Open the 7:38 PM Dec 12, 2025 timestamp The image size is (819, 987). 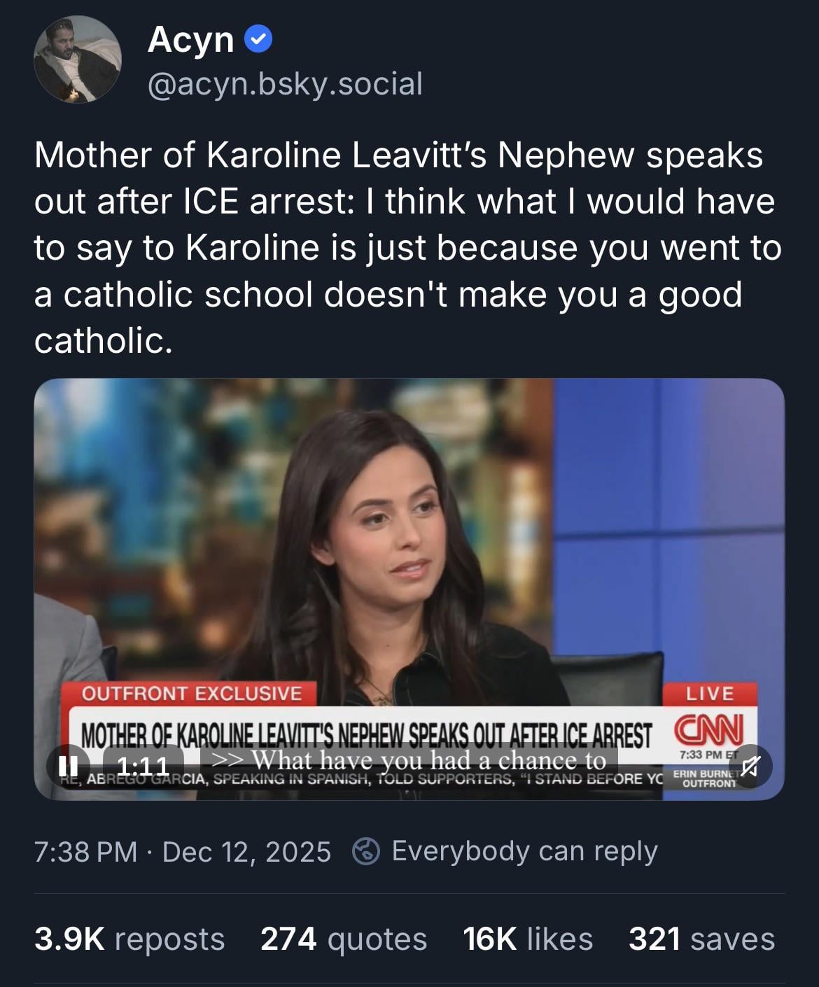[x=182, y=852]
